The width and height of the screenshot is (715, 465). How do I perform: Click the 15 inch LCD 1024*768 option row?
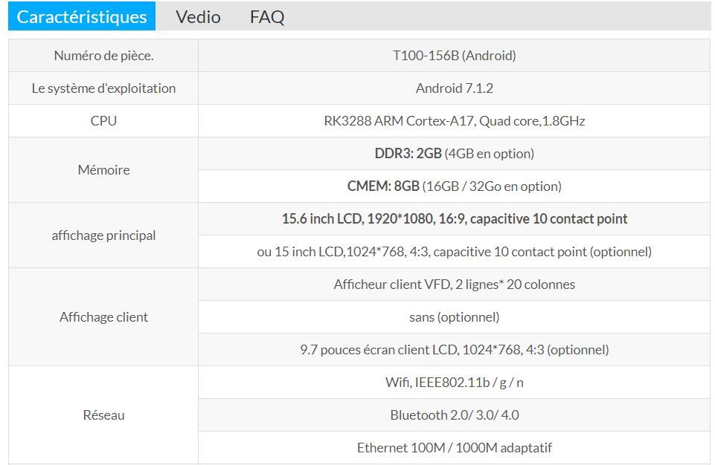454,252
